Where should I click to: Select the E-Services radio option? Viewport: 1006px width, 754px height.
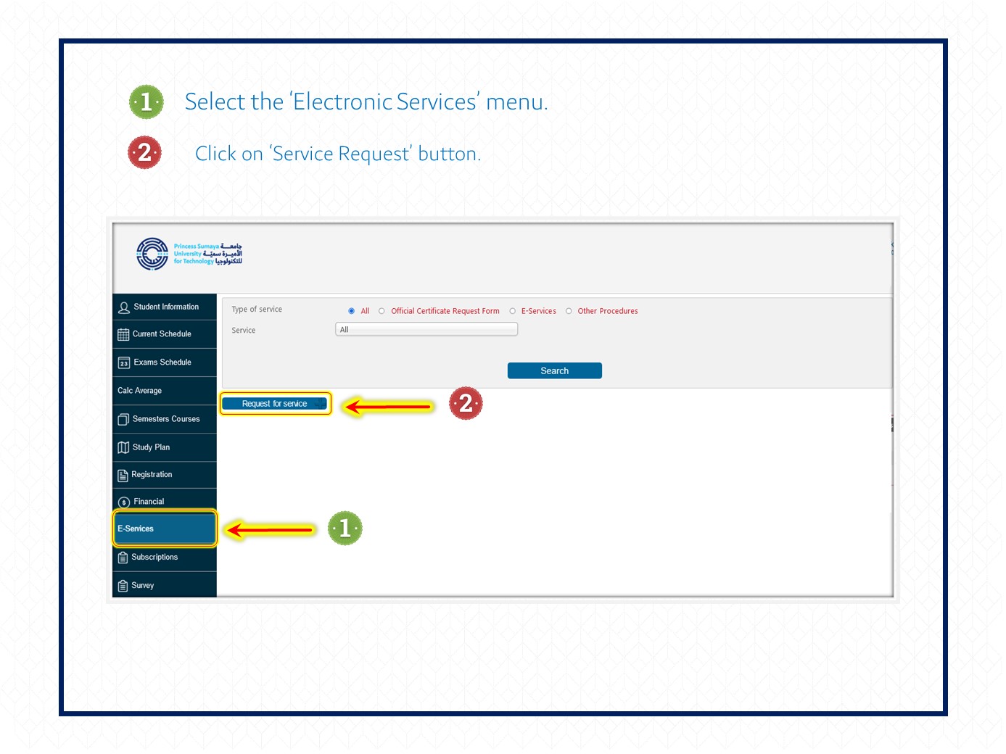point(512,311)
